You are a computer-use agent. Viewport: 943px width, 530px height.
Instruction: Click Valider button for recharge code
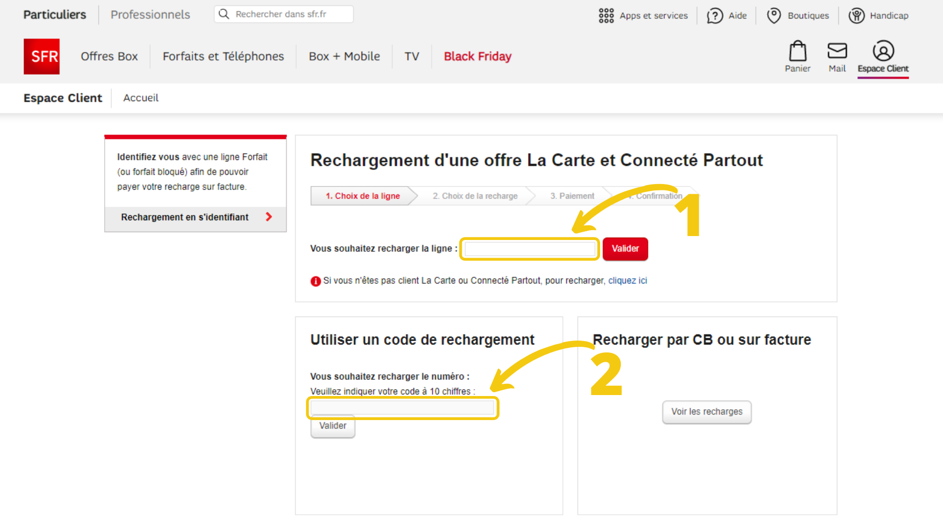pyautogui.click(x=332, y=426)
